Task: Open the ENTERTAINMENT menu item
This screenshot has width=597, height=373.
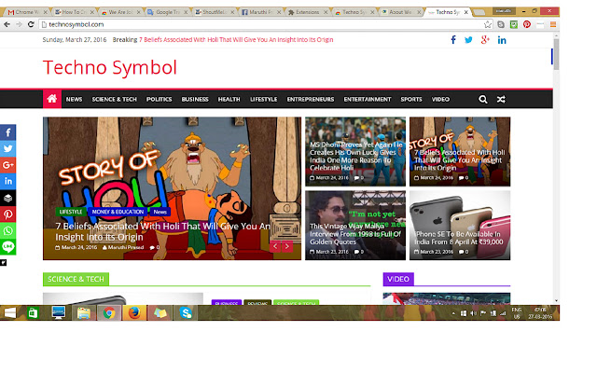Action: [x=368, y=100]
